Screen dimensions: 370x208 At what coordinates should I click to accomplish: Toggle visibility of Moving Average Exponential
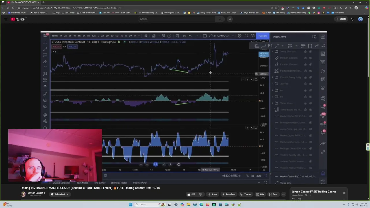click(x=310, y=122)
